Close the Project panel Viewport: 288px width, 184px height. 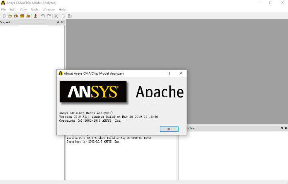(x=62, y=22)
